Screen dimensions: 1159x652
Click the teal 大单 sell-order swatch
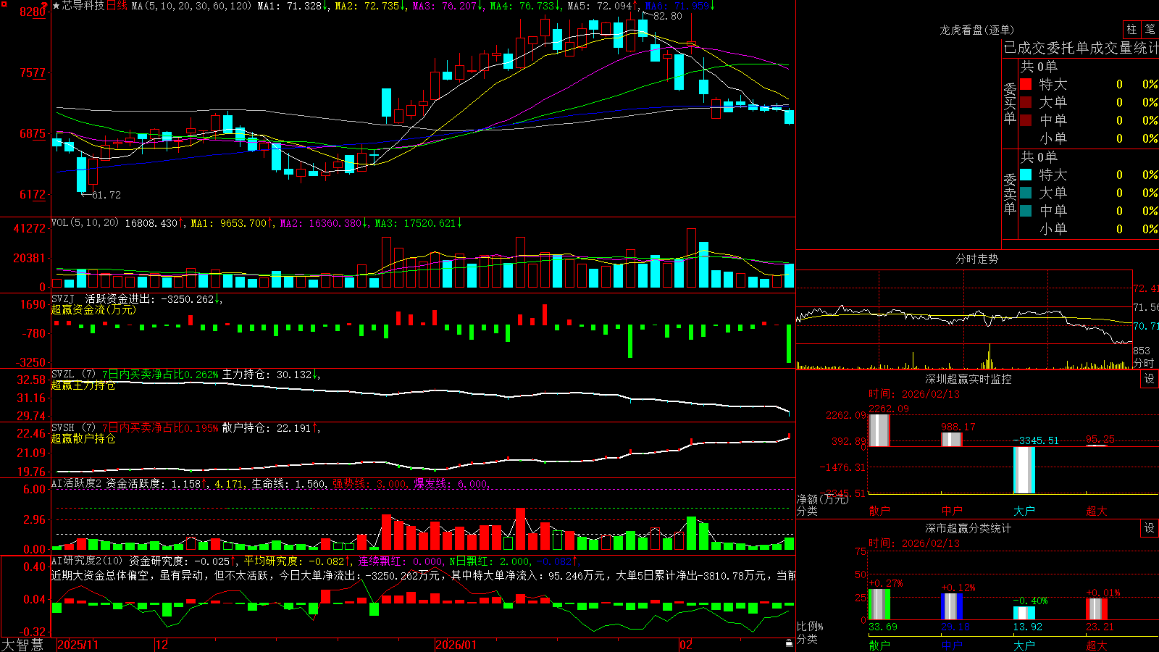coord(1026,193)
